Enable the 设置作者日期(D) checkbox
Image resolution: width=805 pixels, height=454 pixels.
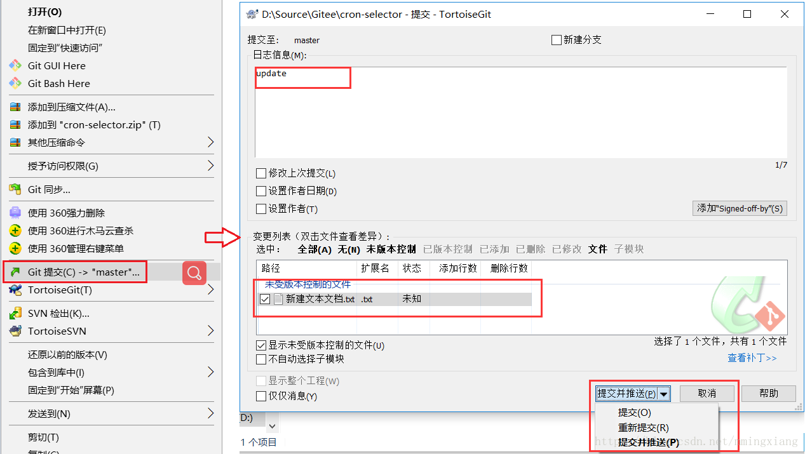(260, 191)
